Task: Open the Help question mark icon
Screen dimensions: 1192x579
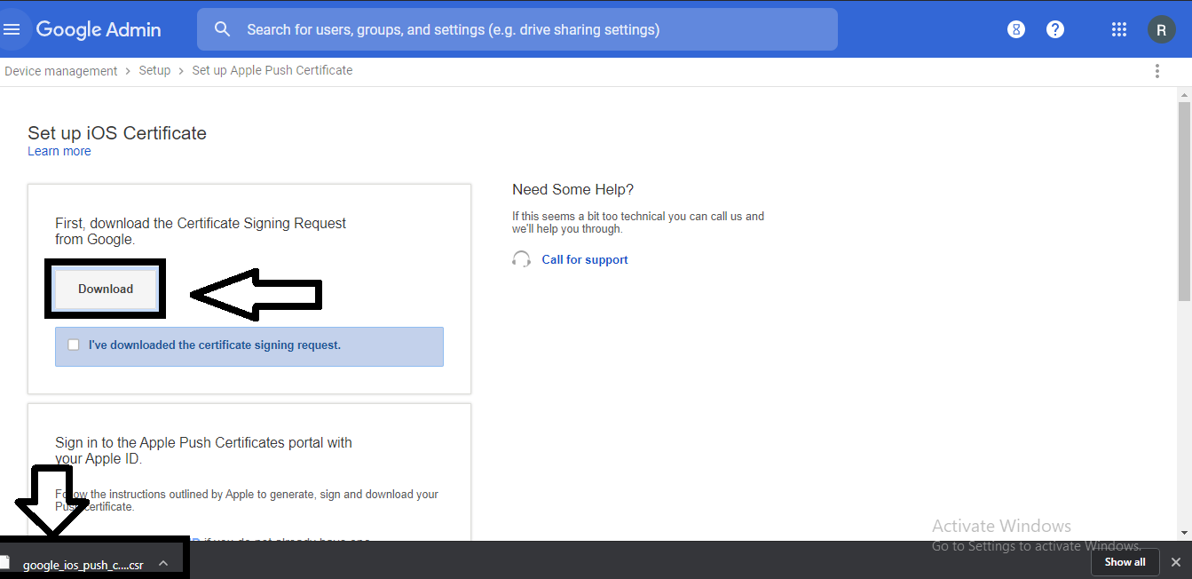Action: pyautogui.click(x=1055, y=29)
